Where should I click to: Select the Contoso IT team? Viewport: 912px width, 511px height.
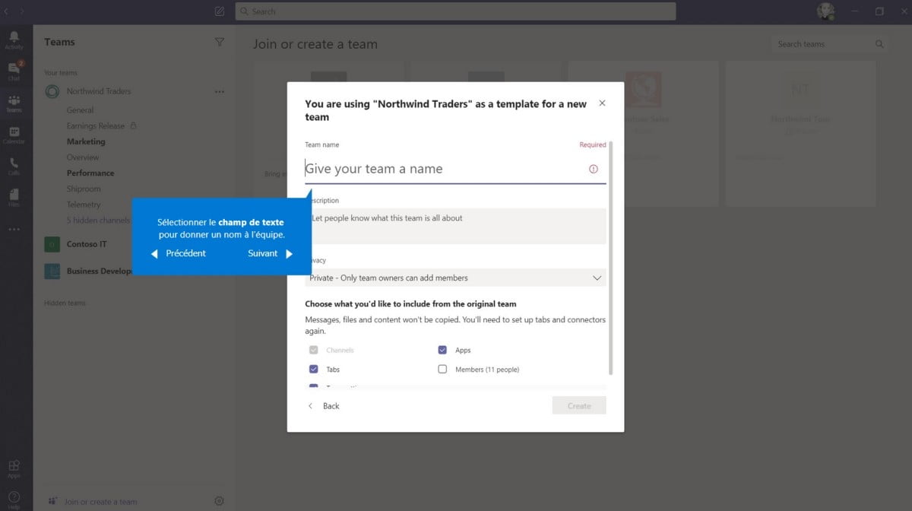pos(87,244)
